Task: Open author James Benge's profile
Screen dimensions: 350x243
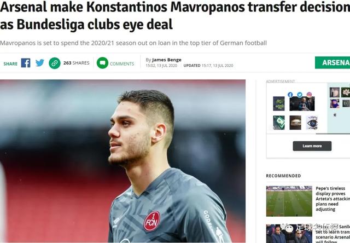Action: tap(167, 60)
